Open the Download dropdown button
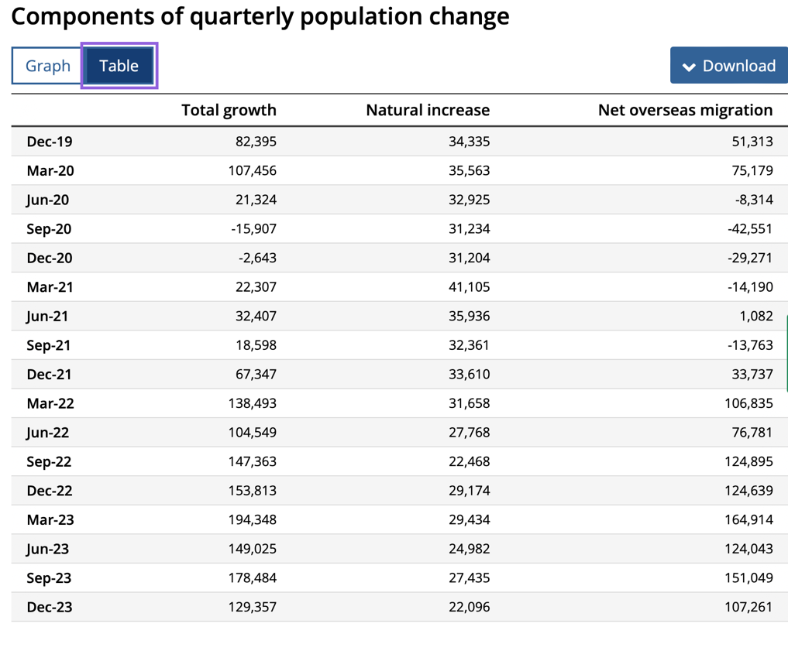The image size is (788, 651). [728, 66]
